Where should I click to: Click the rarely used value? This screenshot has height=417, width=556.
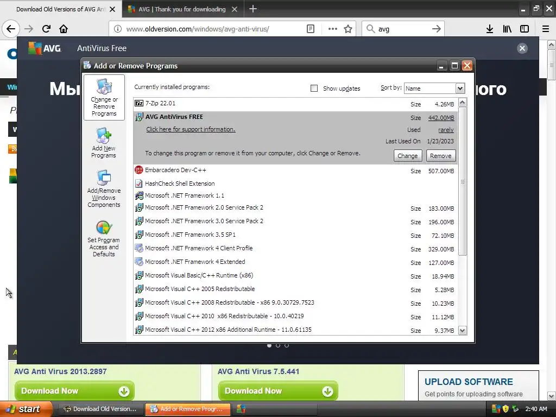click(x=446, y=130)
